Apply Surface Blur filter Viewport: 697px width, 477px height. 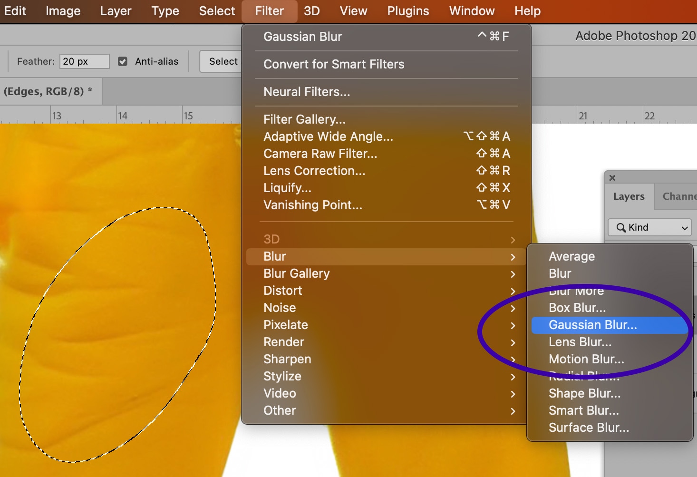(x=589, y=428)
